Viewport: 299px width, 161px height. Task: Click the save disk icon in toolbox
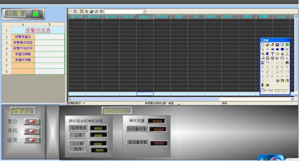click(x=278, y=45)
